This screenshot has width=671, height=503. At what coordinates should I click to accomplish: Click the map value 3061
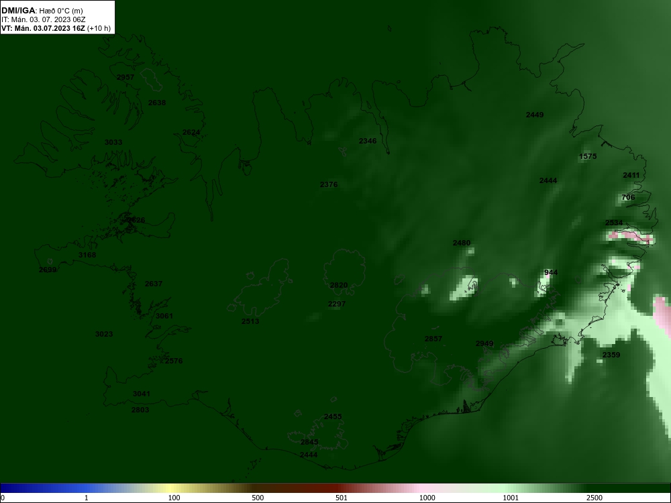(x=164, y=316)
